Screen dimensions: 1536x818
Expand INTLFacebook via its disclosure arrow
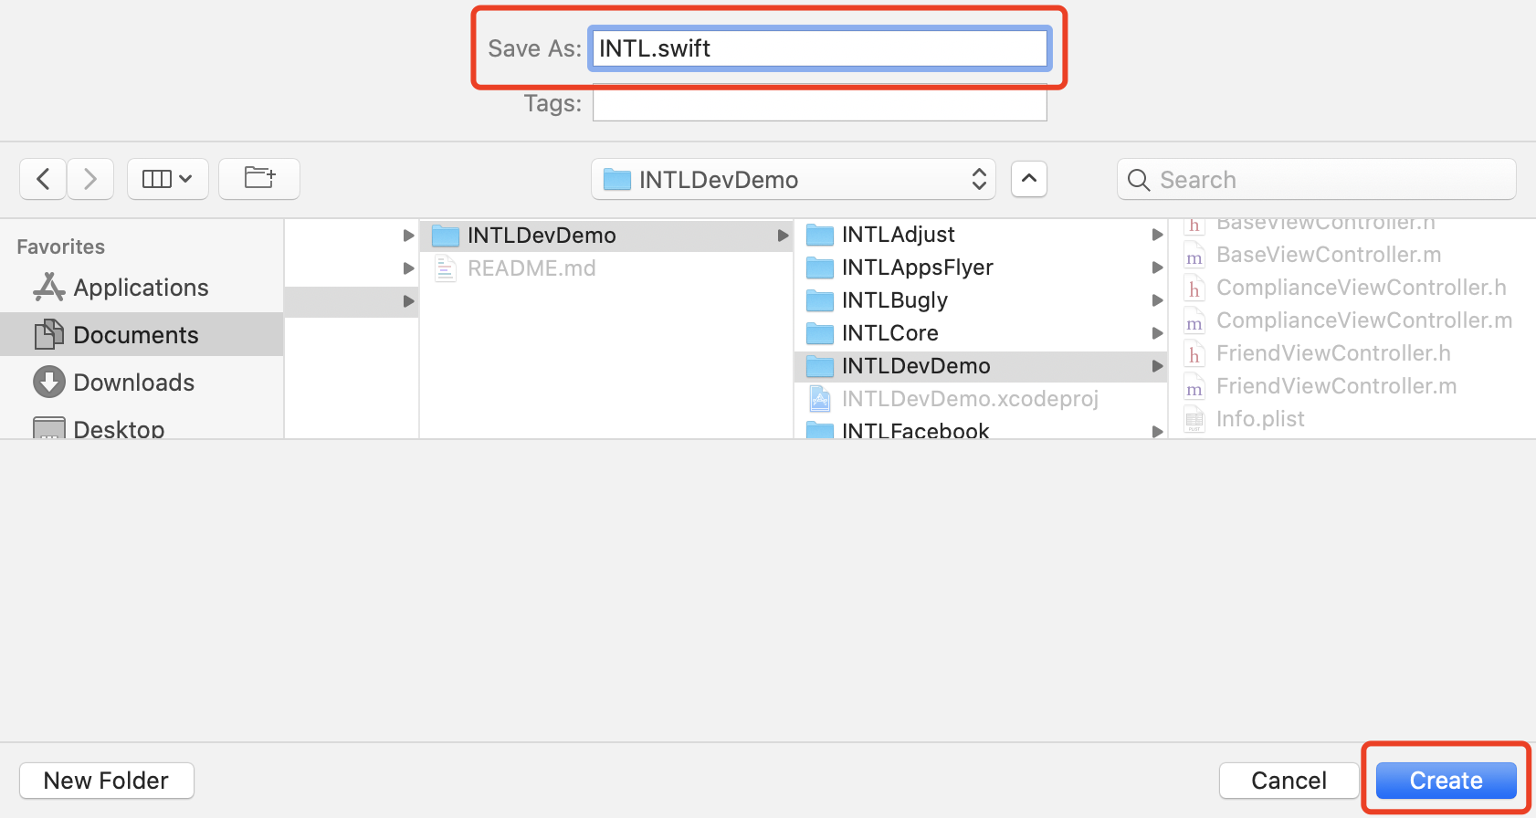(x=1157, y=431)
